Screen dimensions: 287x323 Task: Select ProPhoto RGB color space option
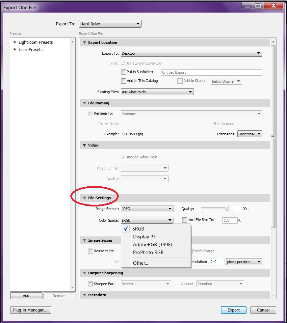pos(148,253)
